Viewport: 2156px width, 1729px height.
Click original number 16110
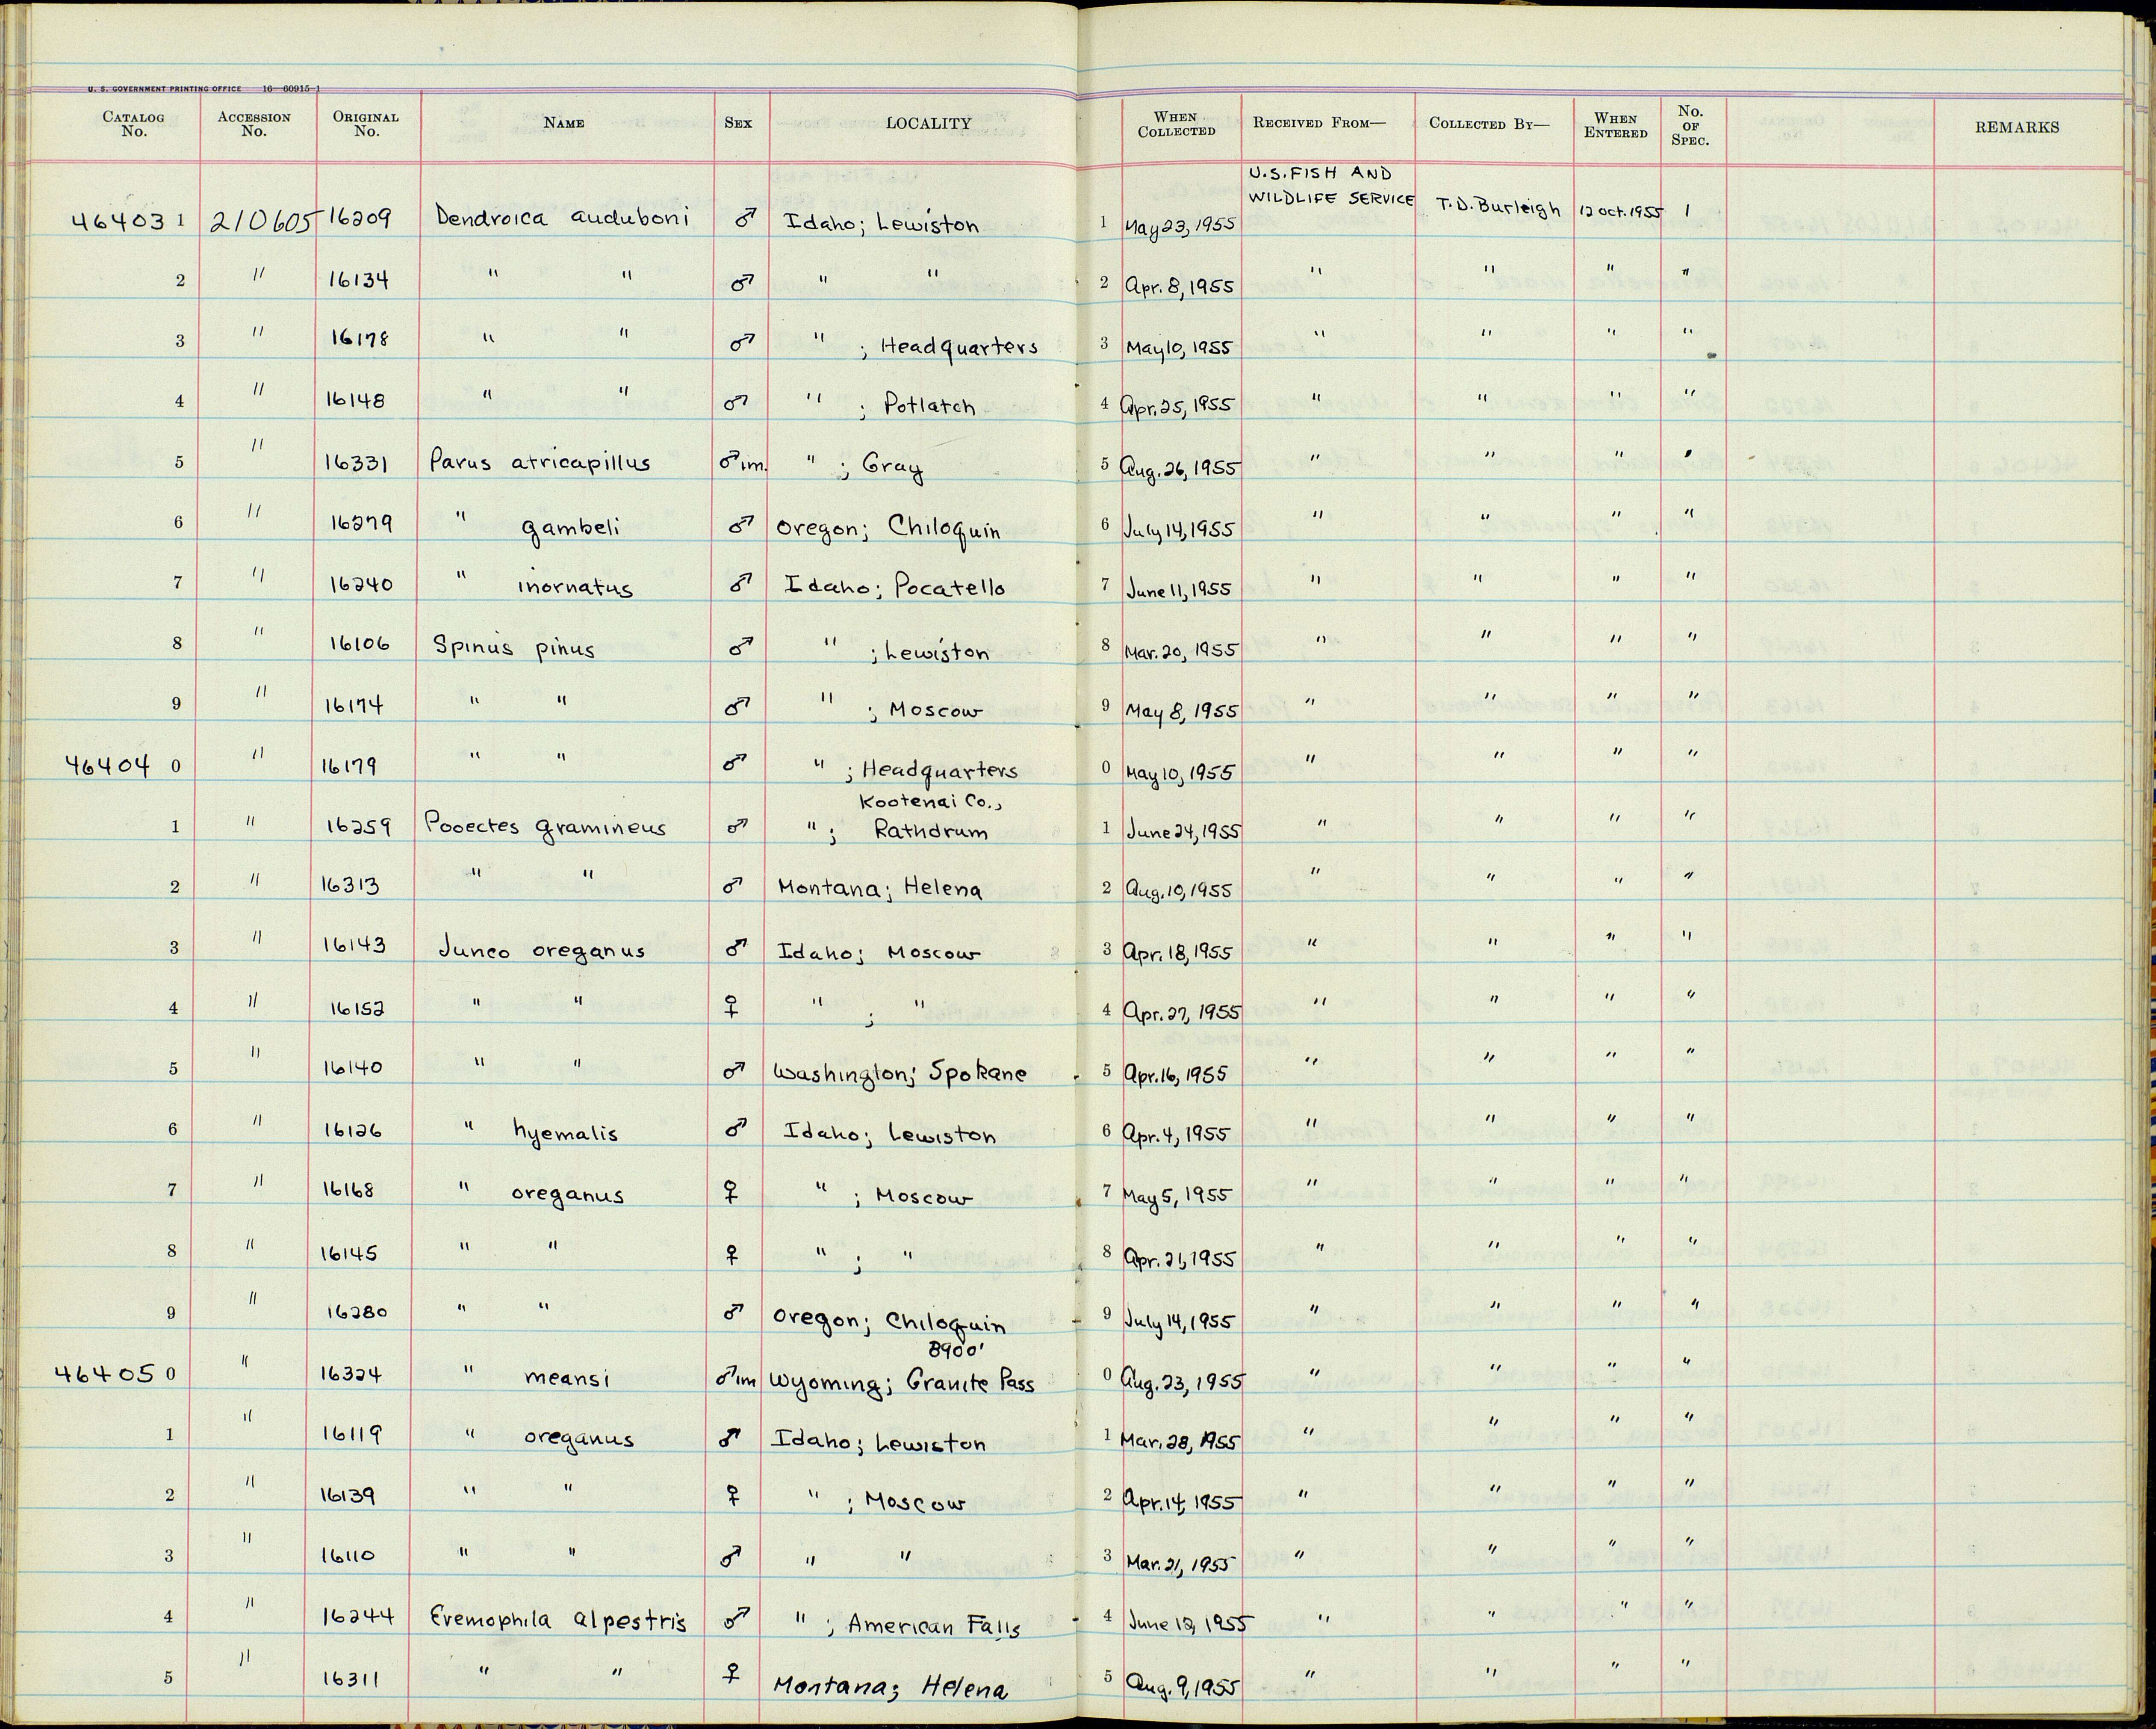coord(347,1555)
